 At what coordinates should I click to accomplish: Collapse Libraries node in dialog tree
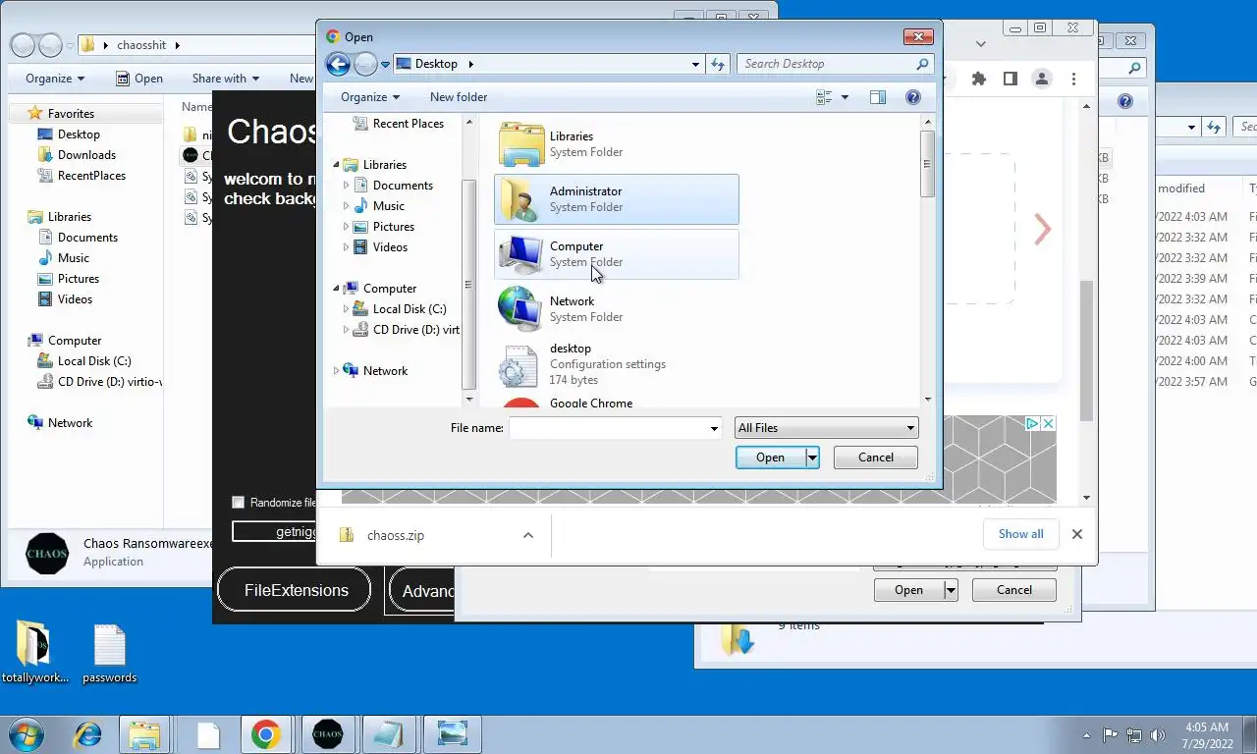pyautogui.click(x=336, y=165)
